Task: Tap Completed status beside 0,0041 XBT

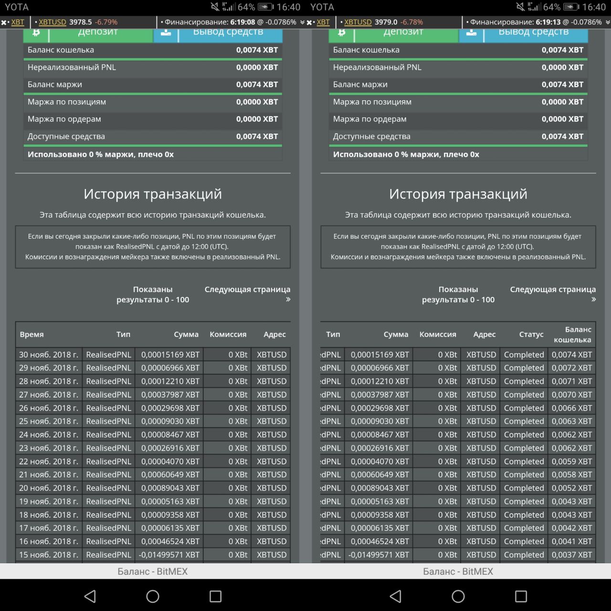Action: (x=524, y=541)
